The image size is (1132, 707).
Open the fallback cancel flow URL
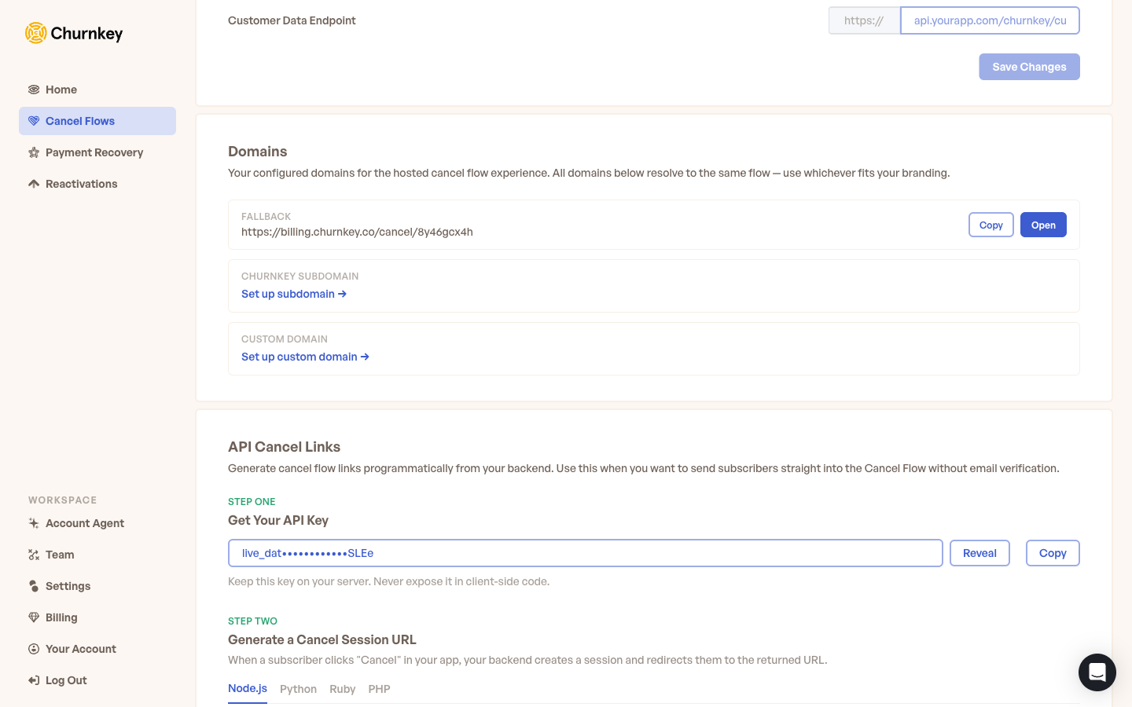tap(1043, 225)
